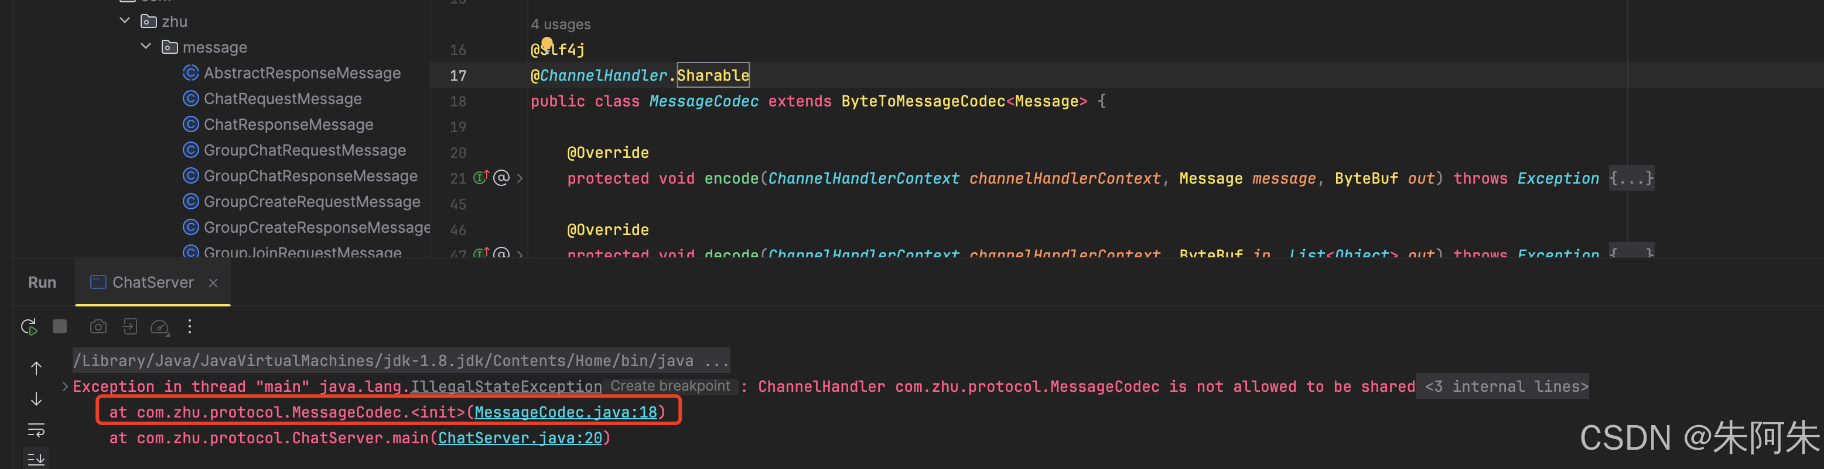
Task: Expand collapsed encode body {...}
Action: tap(1631, 178)
